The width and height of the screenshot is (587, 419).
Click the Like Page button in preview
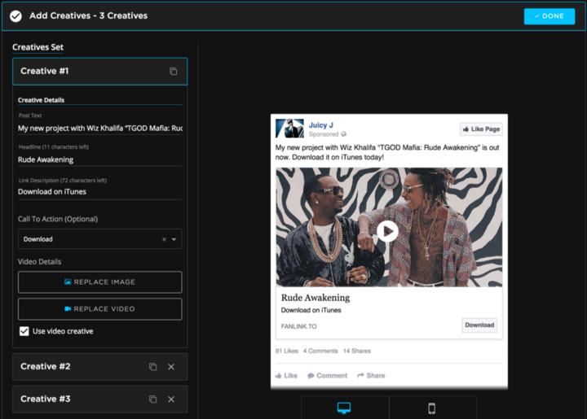[481, 129]
